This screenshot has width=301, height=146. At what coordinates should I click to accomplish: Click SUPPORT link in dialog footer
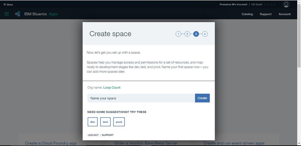point(108,135)
